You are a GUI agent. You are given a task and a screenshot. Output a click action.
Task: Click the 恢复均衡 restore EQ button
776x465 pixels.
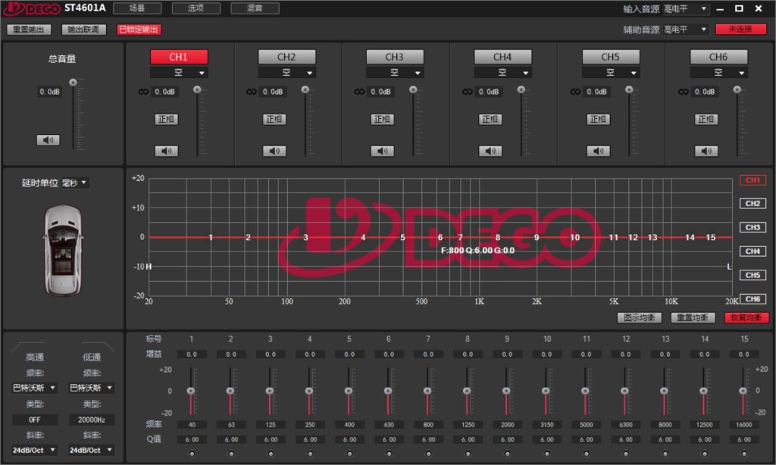click(746, 317)
